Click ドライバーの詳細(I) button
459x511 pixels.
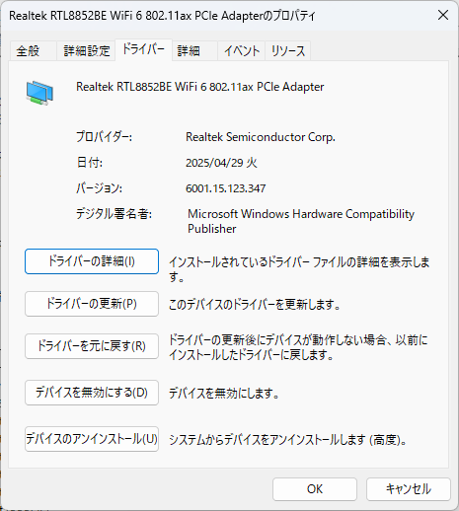[x=92, y=261]
